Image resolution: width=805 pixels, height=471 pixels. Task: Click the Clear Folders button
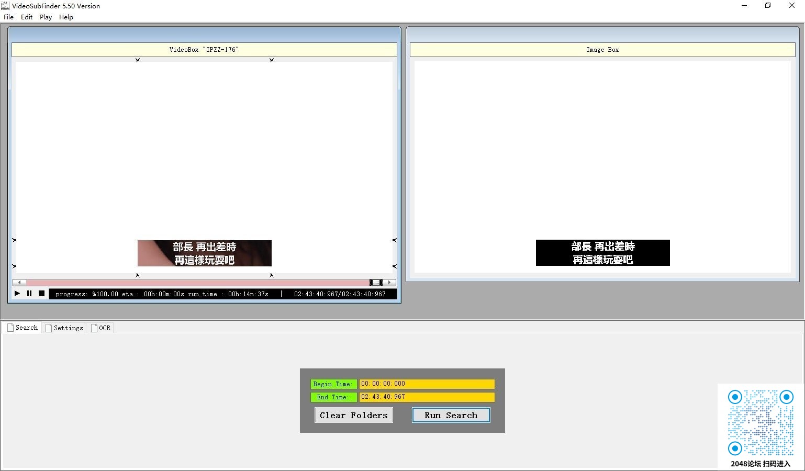[x=353, y=415]
